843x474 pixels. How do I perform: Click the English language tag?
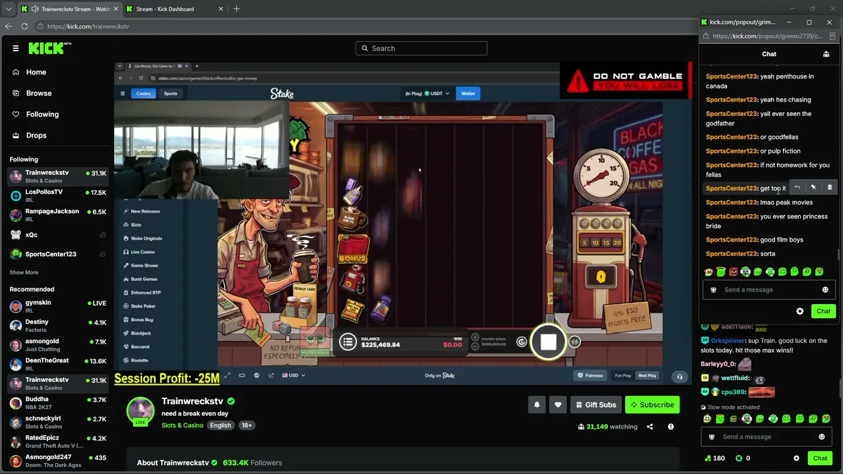pyautogui.click(x=221, y=425)
